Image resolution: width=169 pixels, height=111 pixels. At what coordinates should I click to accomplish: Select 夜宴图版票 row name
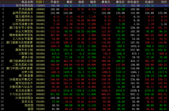pyautogui.click(x=26, y=46)
